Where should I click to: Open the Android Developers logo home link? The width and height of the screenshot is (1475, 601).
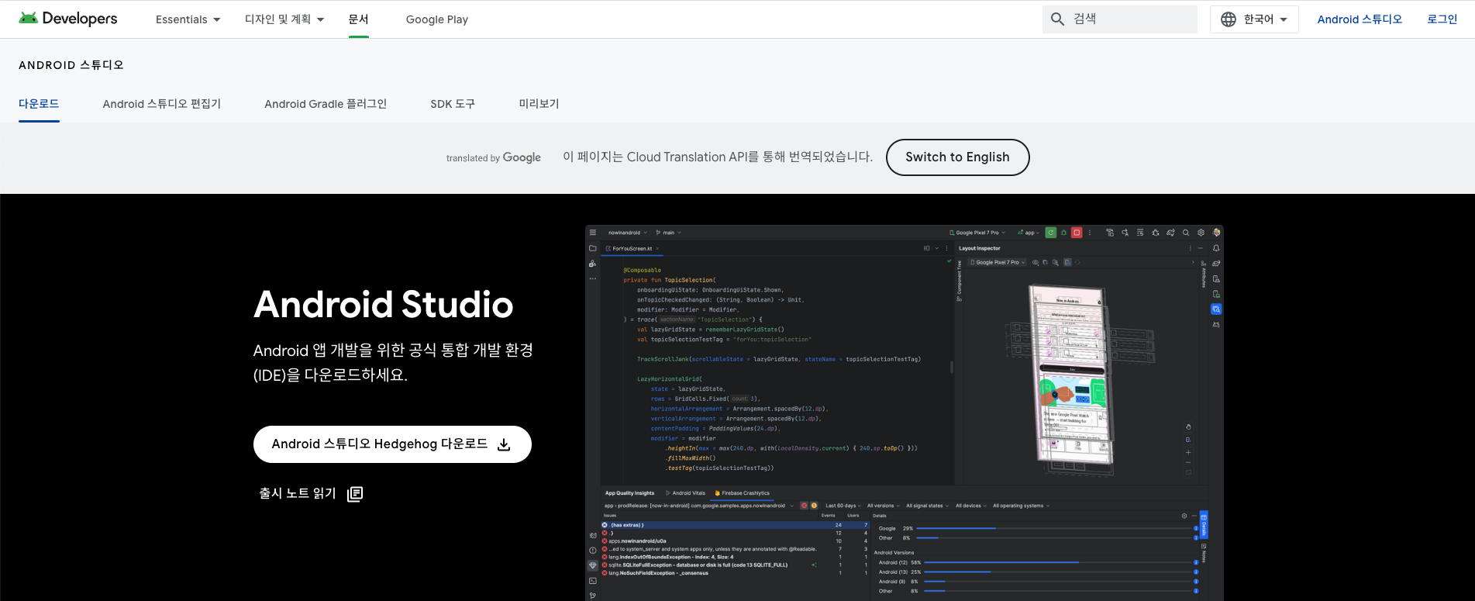point(68,19)
